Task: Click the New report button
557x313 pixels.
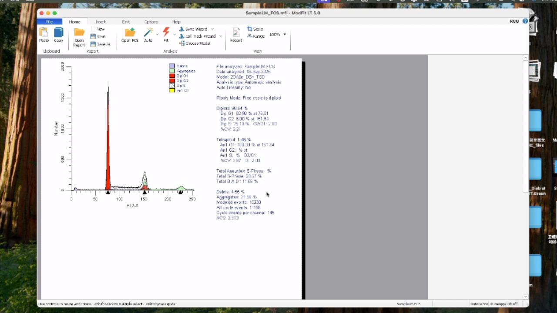Action: click(x=100, y=29)
